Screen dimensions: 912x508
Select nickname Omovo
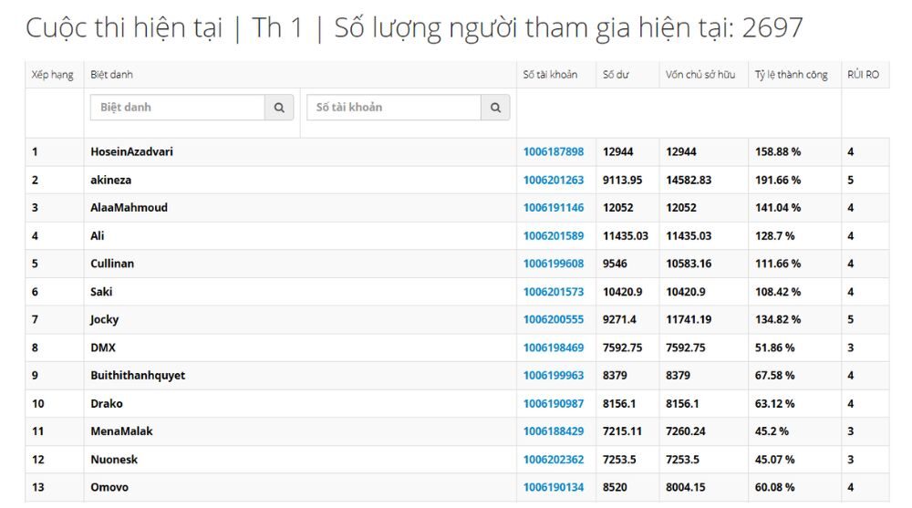coord(109,487)
